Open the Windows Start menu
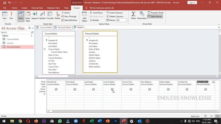 click(x=4, y=121)
